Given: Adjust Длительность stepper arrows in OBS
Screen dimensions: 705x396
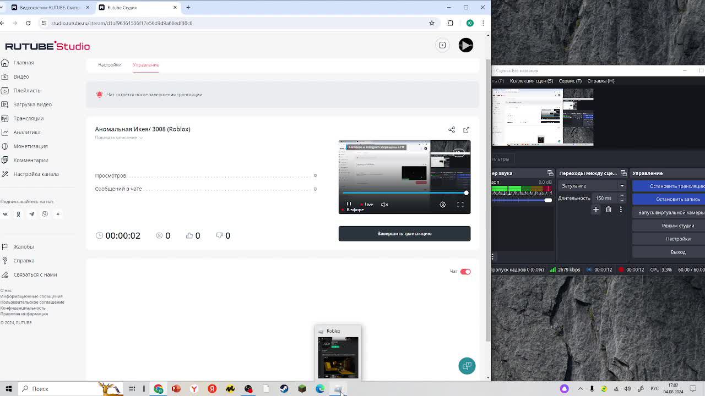Looking at the screenshot, I should point(622,198).
